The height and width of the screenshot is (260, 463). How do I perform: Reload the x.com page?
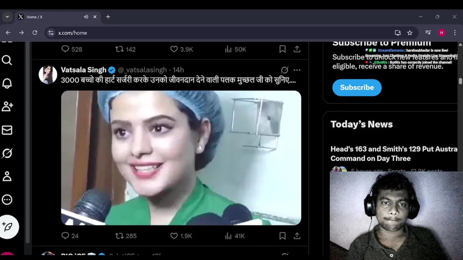35,32
